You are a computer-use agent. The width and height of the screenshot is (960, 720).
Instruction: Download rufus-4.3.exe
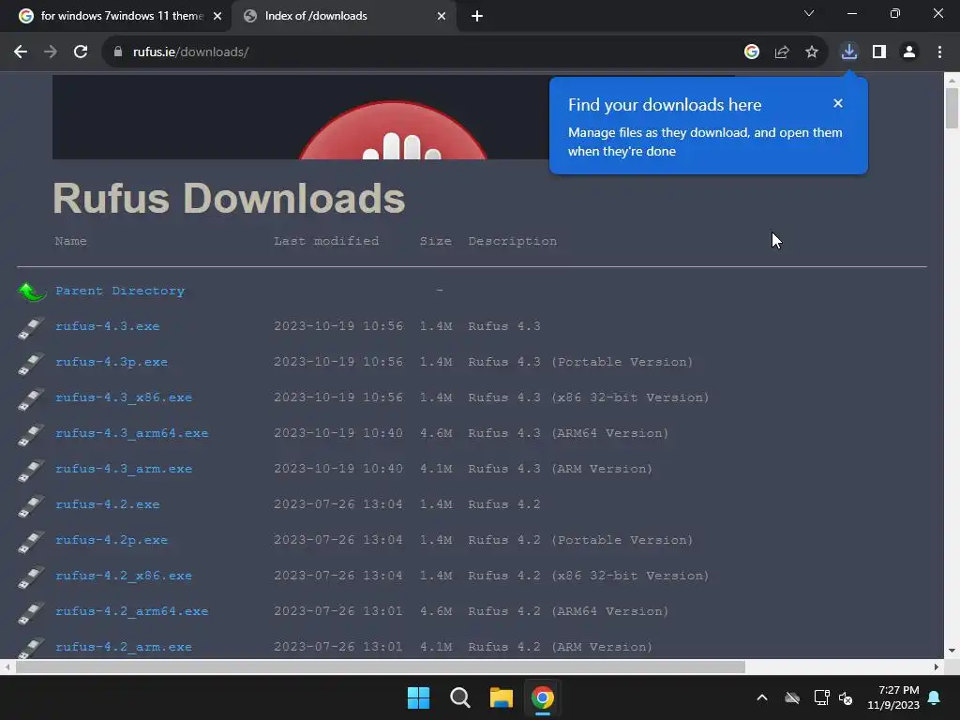pos(107,326)
